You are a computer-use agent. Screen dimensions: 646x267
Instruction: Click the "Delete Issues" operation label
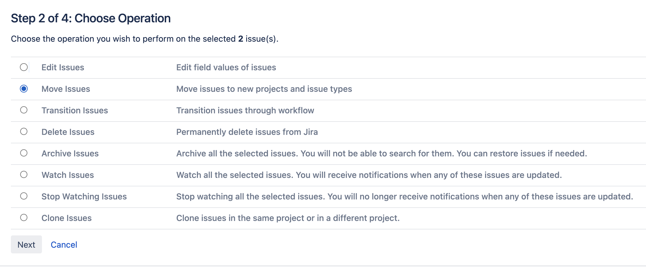pos(68,132)
